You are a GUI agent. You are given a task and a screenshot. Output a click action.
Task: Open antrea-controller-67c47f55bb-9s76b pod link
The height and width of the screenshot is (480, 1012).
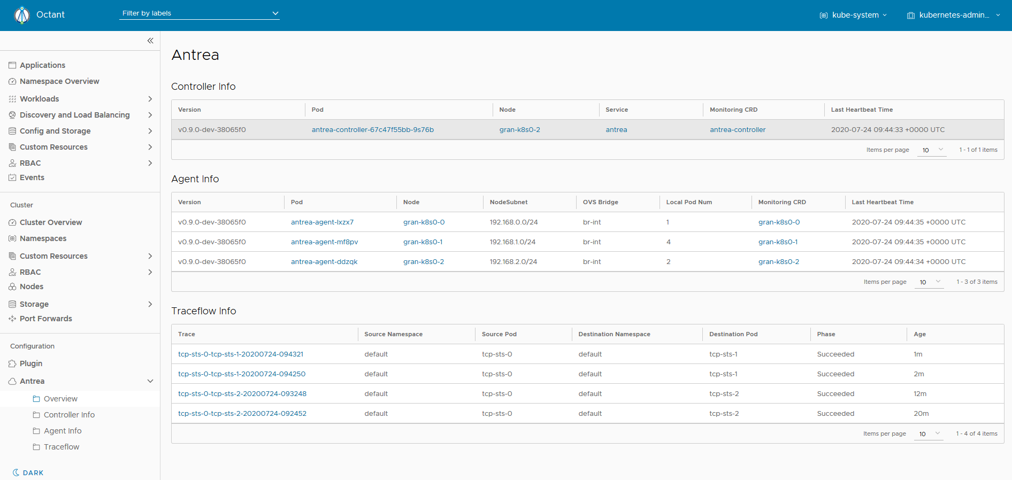point(373,130)
